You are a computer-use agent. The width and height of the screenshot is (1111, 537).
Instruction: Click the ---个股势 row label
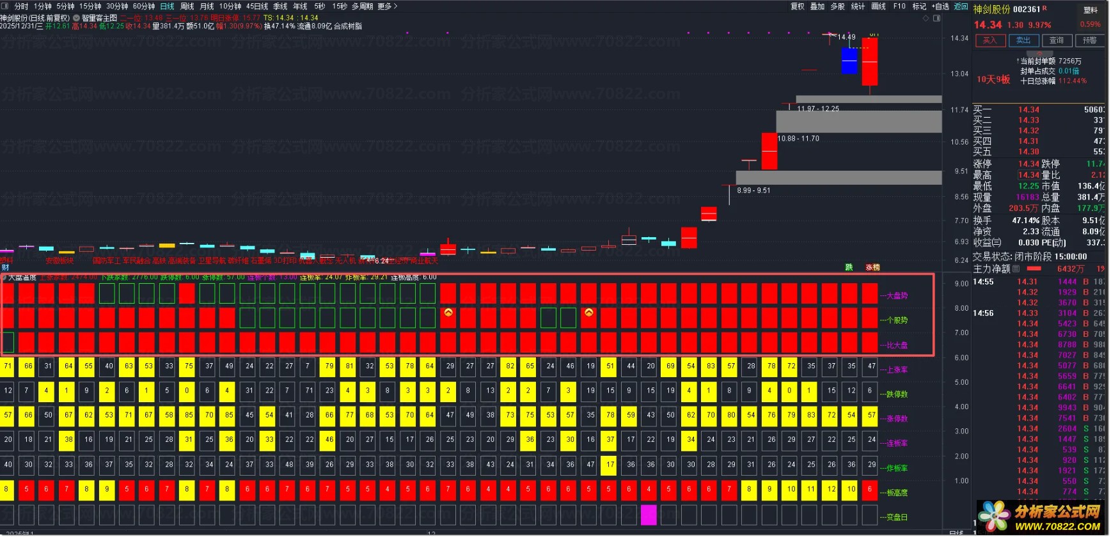point(894,320)
